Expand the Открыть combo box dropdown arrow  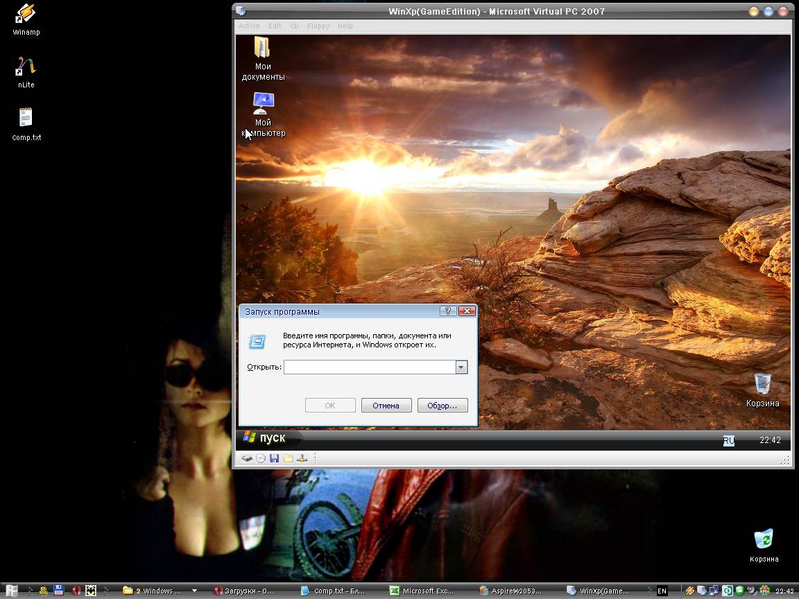[x=461, y=367]
